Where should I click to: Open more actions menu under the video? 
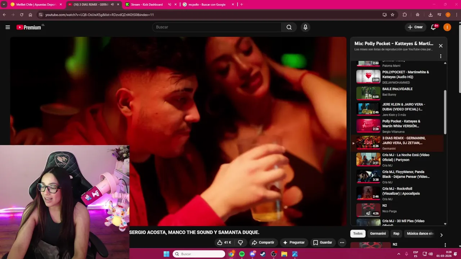tap(342, 242)
